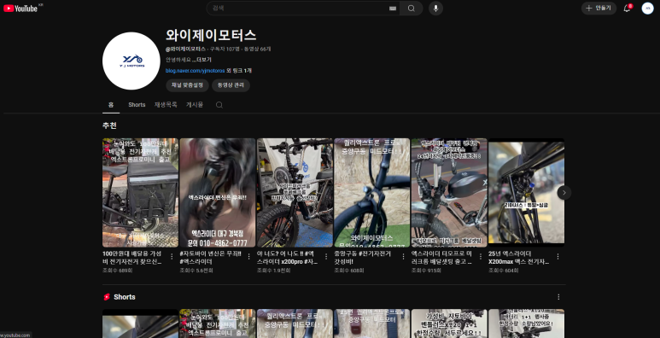Viewport: 660px width, 338px height.
Task: Click the 구독자 107명 subscriber count
Action: coord(225,50)
